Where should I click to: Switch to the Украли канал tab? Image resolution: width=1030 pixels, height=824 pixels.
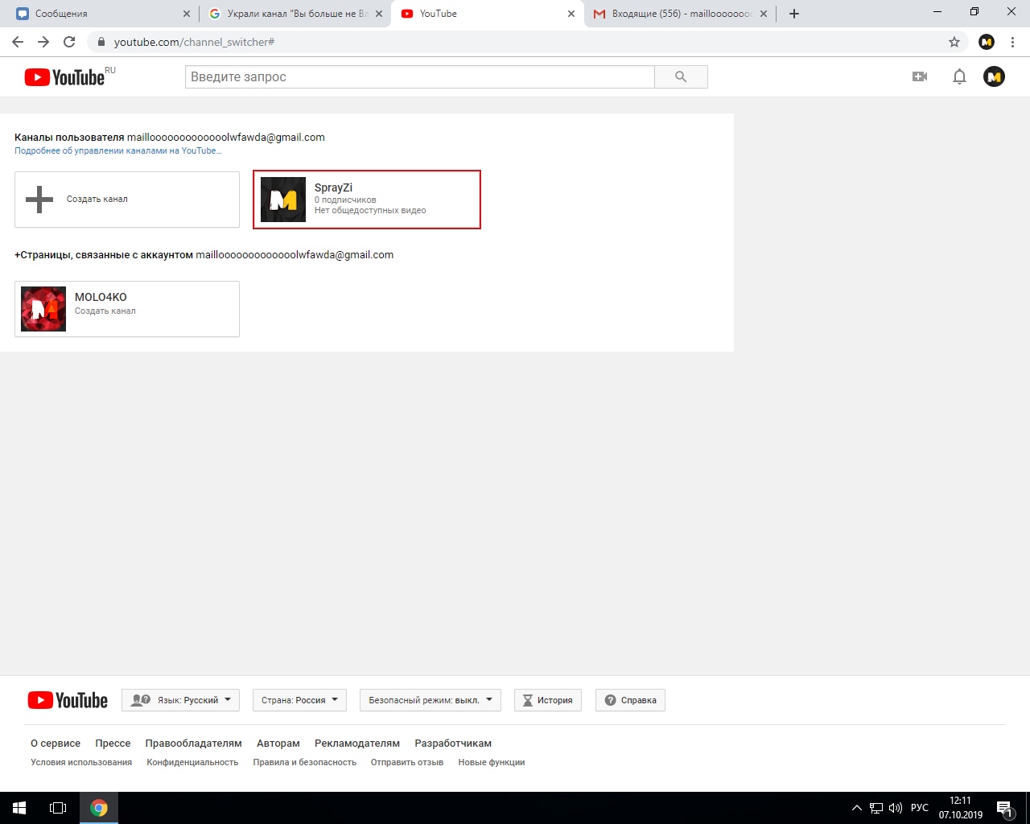pos(294,14)
